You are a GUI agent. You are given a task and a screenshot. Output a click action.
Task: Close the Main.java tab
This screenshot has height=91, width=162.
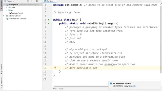pyautogui.click(x=55, y=1)
